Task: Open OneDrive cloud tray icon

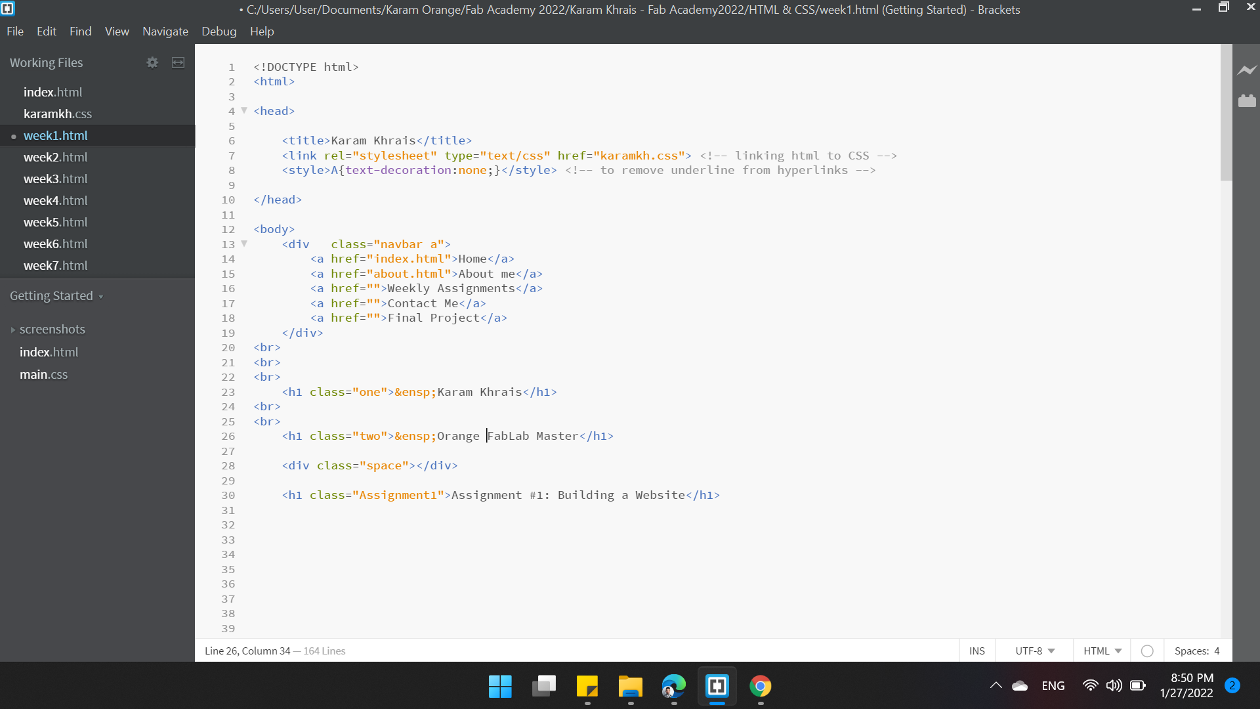Action: pos(1020,685)
